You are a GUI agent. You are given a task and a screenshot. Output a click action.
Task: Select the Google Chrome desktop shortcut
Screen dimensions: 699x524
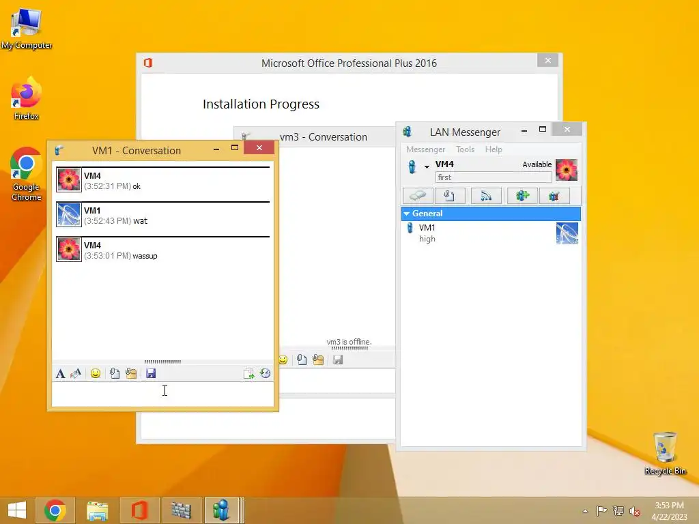(27, 174)
